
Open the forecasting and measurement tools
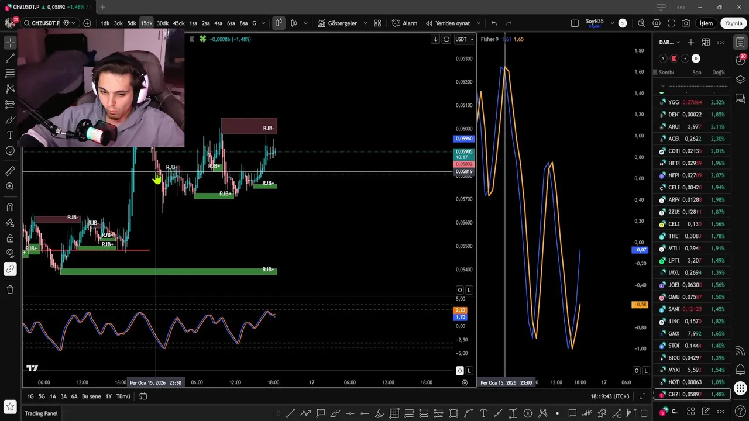[10, 104]
